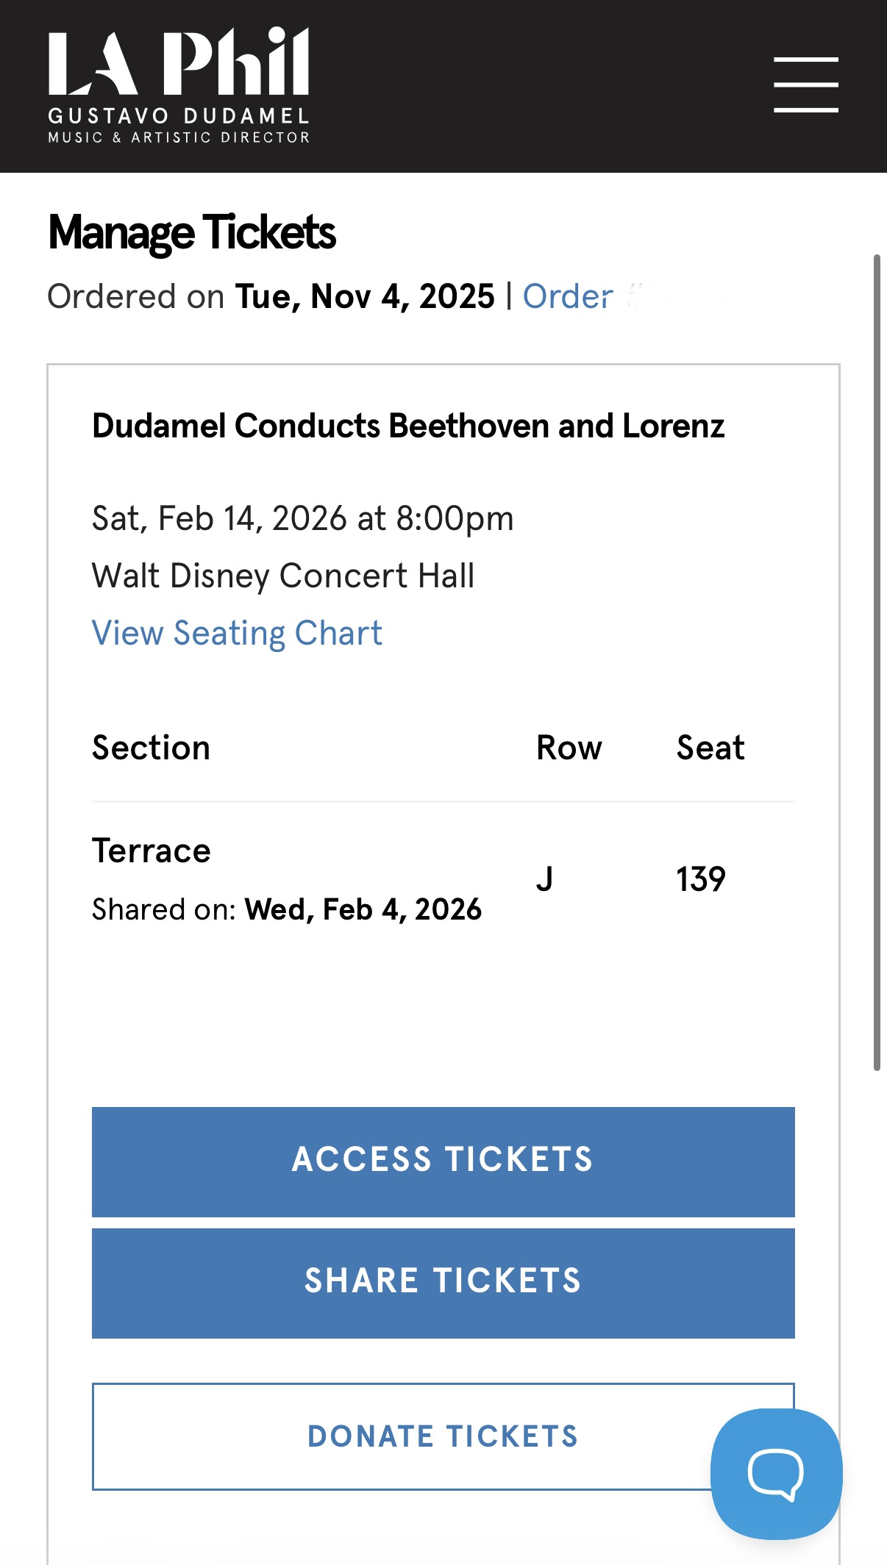The width and height of the screenshot is (887, 1565).
Task: Select the Donate Tickets button
Action: (443, 1436)
